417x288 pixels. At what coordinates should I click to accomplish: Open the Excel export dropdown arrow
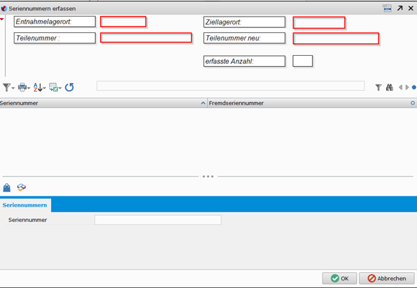click(60, 88)
